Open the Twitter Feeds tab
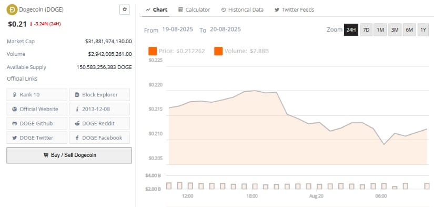Screen dimensions: 434x207 tap(294, 9)
